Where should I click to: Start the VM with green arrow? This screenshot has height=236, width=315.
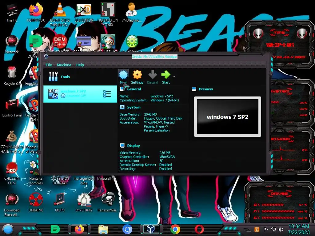pyautogui.click(x=166, y=77)
